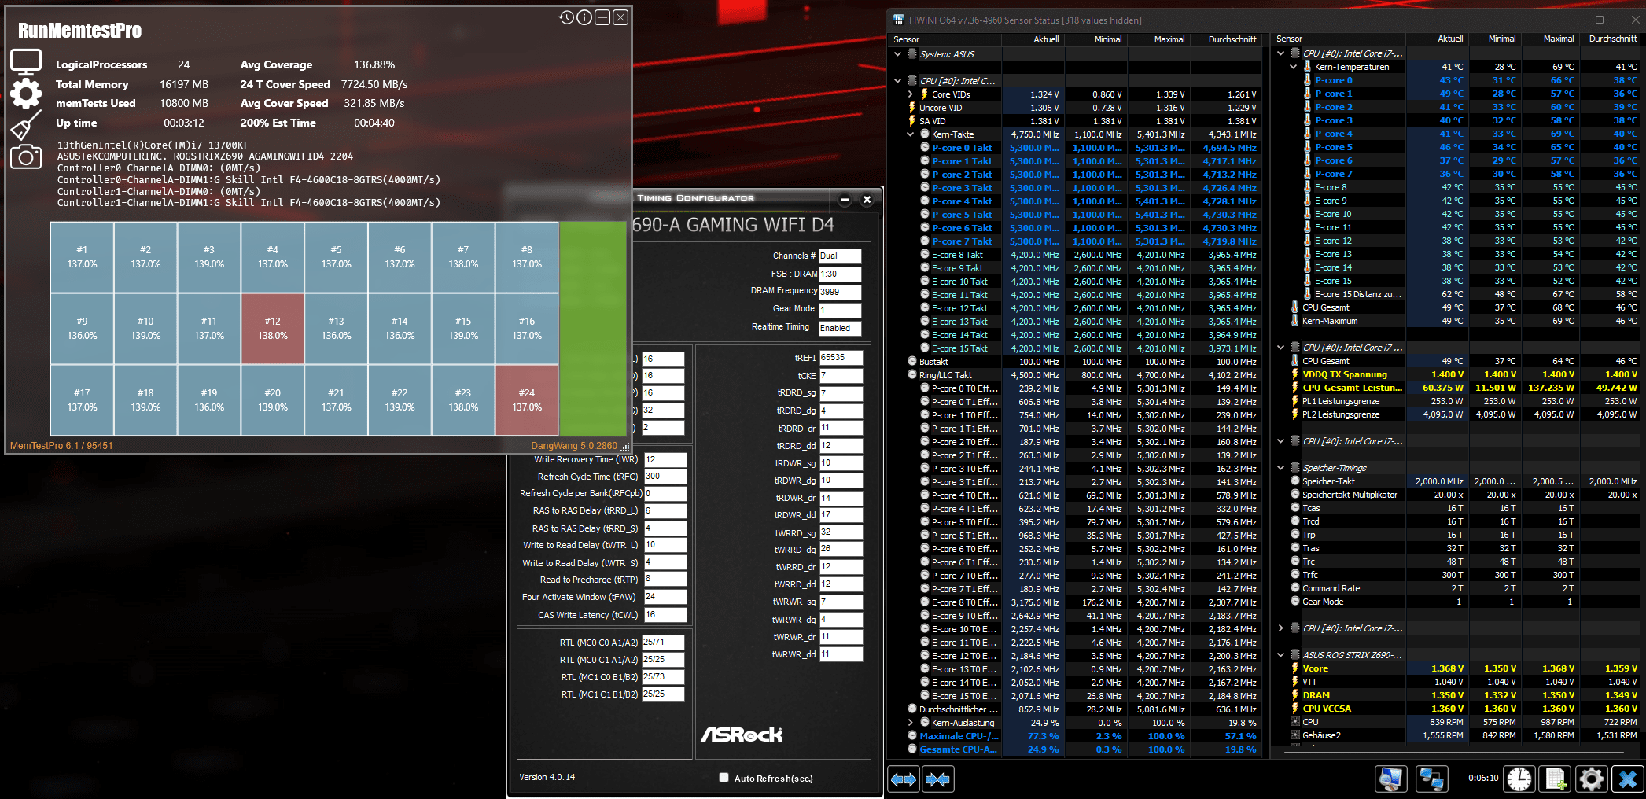Collapse the Kern-Temperaturen node
Image resolution: width=1646 pixels, height=799 pixels.
click(x=1293, y=67)
